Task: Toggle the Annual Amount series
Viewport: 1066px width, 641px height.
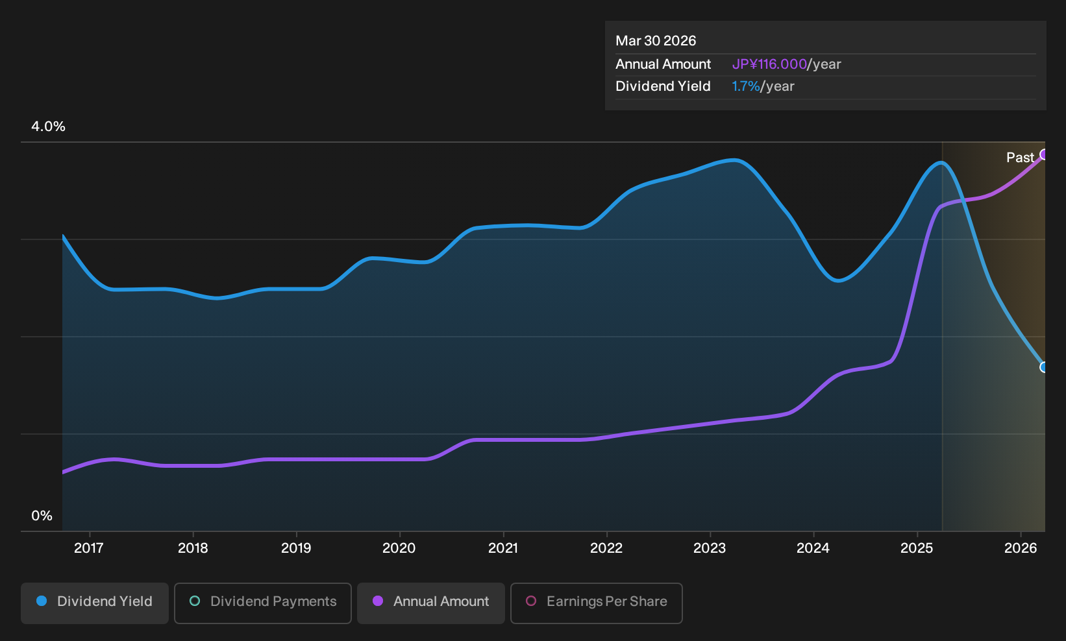Action: (431, 603)
